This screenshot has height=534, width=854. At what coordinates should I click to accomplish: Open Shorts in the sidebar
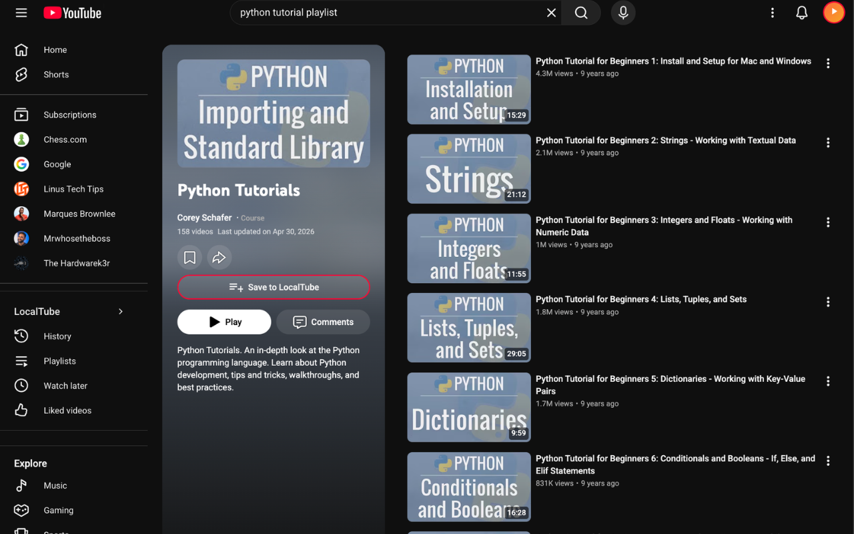[x=73, y=75]
